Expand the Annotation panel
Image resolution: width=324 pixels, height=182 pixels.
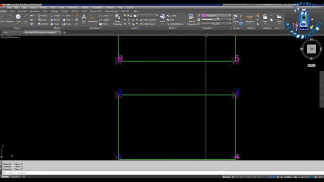click(96, 28)
